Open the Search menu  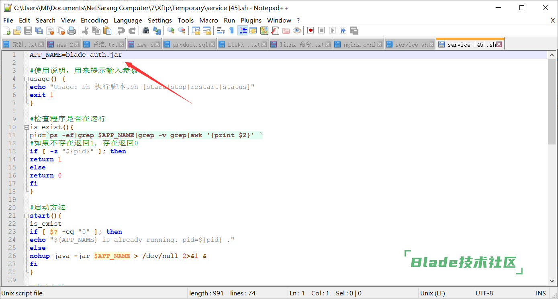pyautogui.click(x=45, y=20)
